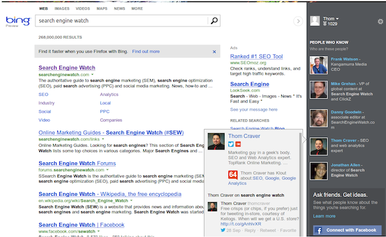Open the Industry sitelink

tap(46, 103)
